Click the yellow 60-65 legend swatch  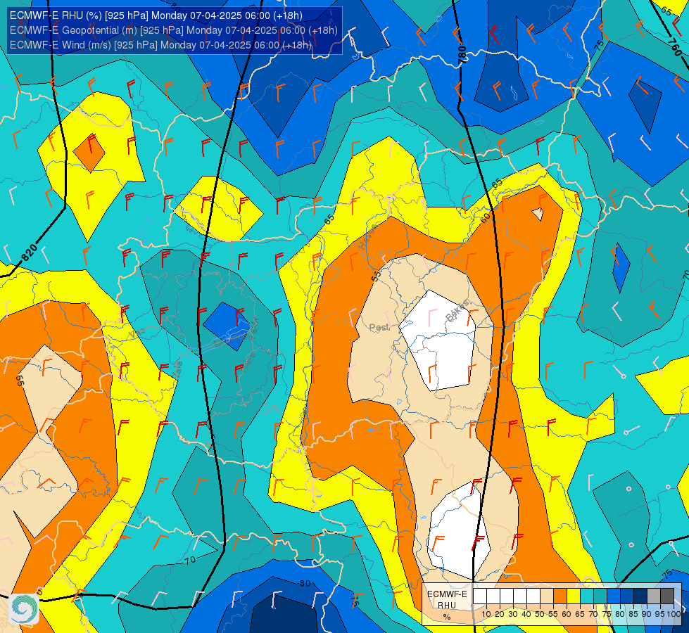click(x=574, y=596)
